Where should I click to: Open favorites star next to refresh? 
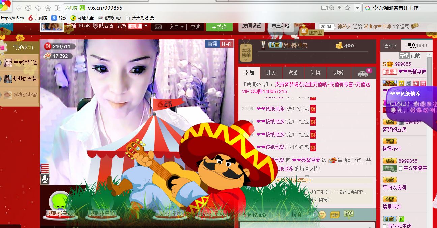[x=48, y=8]
